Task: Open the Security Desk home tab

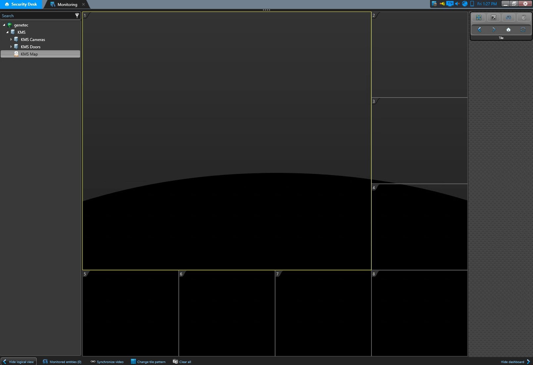Action: tap(21, 4)
